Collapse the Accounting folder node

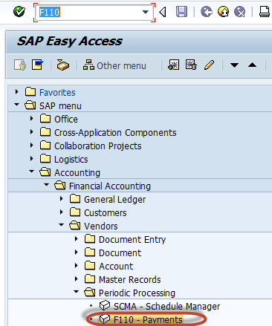pos(32,172)
